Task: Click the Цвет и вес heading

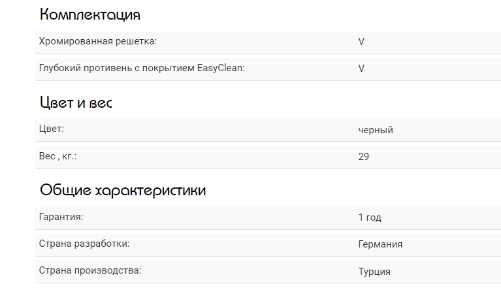Action: pos(76,103)
